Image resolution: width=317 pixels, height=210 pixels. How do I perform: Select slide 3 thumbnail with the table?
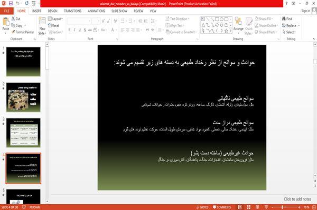pyautogui.click(x=23, y=133)
